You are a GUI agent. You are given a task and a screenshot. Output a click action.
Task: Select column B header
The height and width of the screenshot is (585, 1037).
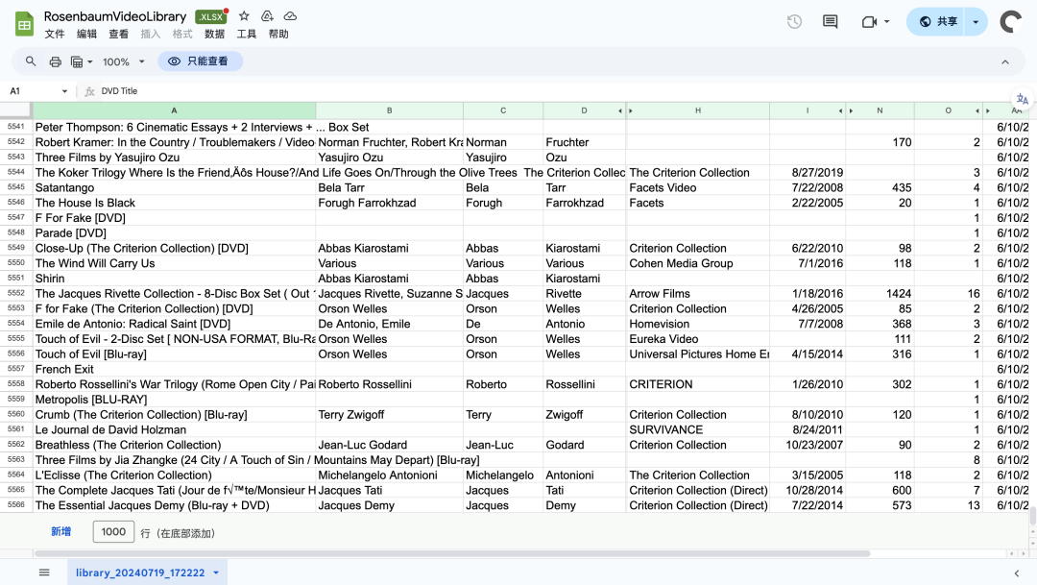pos(390,111)
